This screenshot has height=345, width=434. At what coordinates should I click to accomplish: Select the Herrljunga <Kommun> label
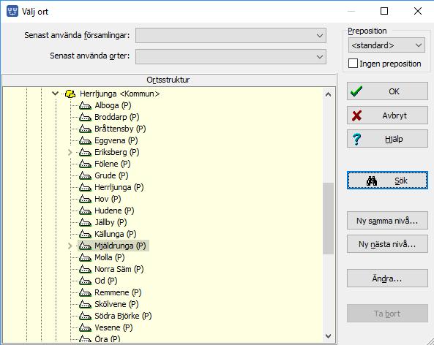click(119, 94)
